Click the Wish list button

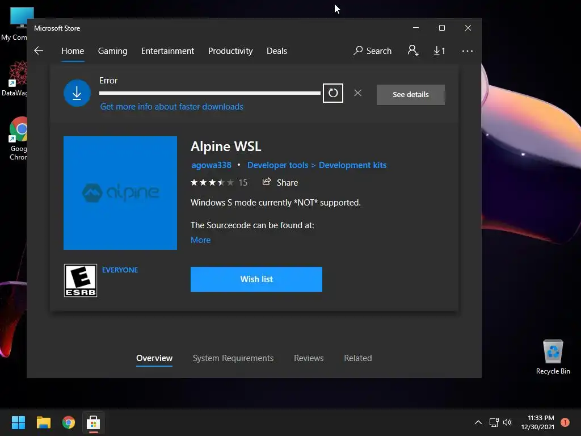[x=256, y=279]
